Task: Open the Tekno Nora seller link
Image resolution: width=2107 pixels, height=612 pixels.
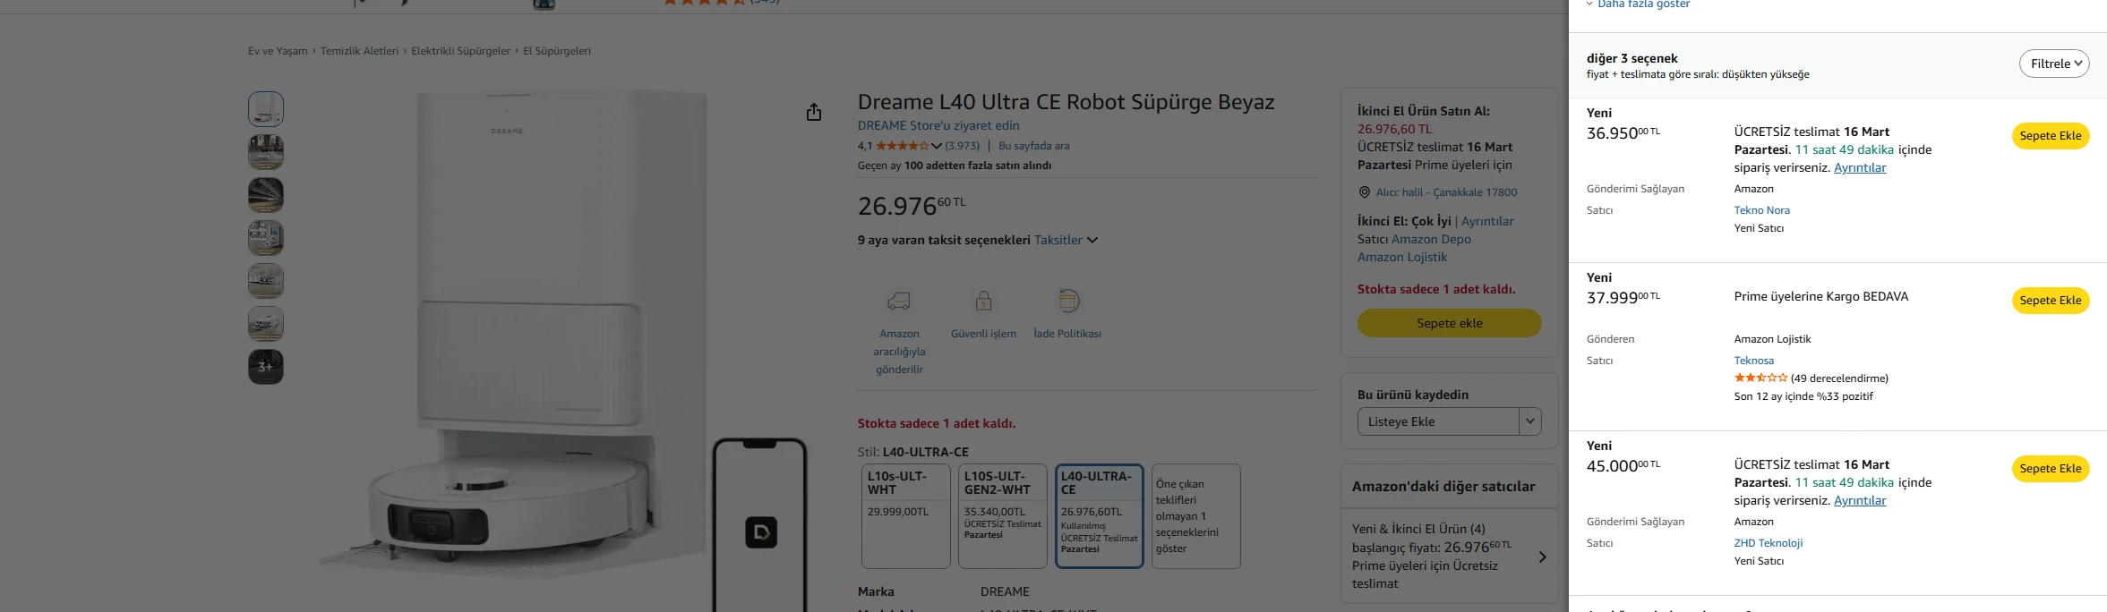Action: tap(1761, 210)
